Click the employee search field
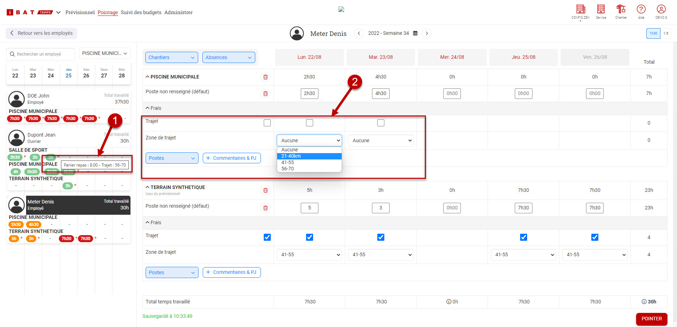677x327 pixels. [41, 54]
